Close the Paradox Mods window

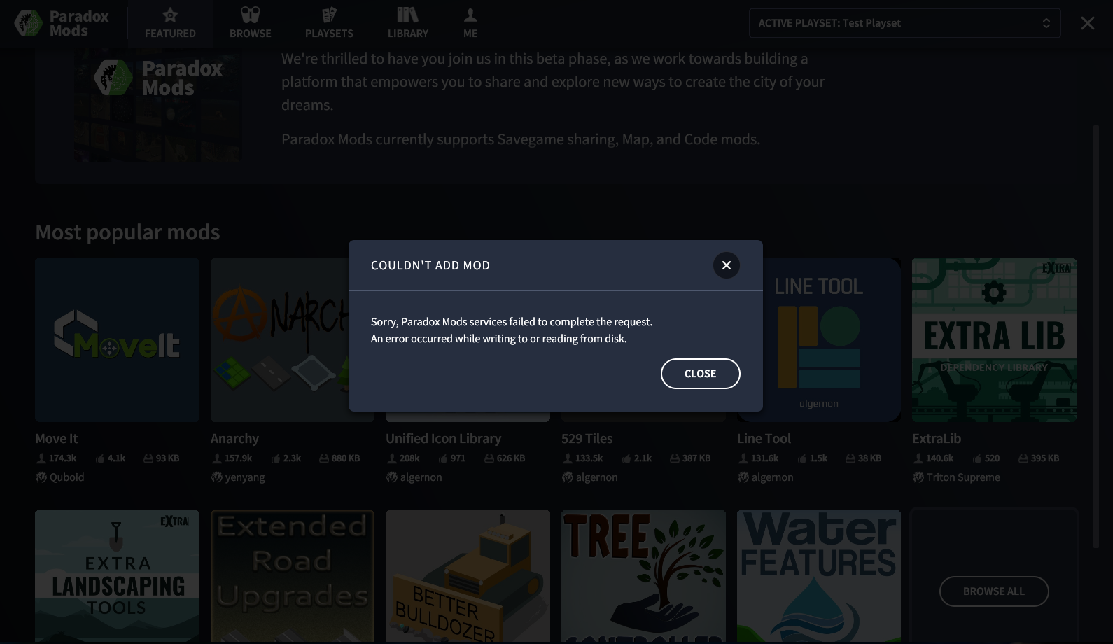1088,23
